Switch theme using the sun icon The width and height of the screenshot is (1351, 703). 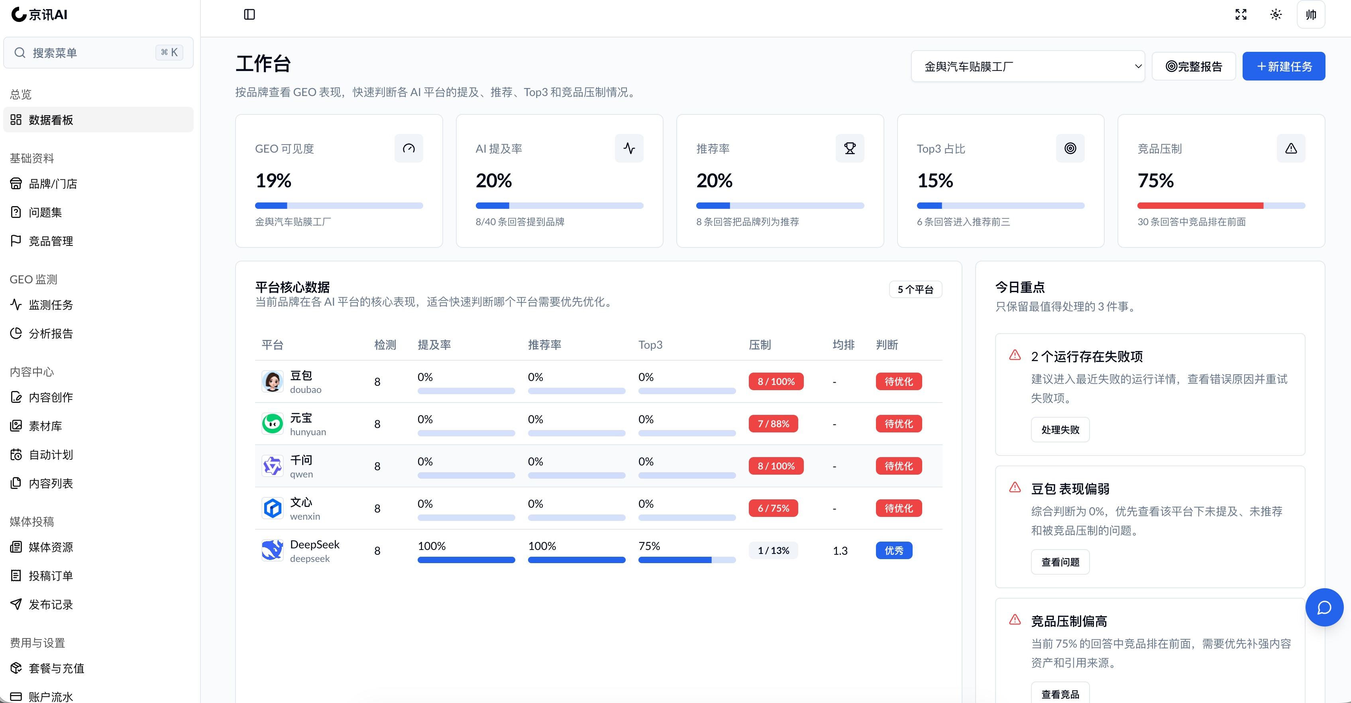(1276, 15)
